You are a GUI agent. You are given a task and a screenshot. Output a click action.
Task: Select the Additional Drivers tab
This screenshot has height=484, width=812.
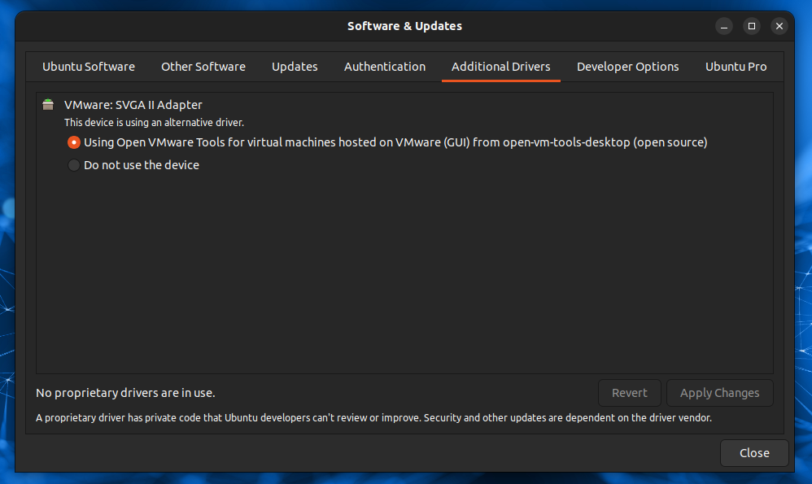(501, 67)
